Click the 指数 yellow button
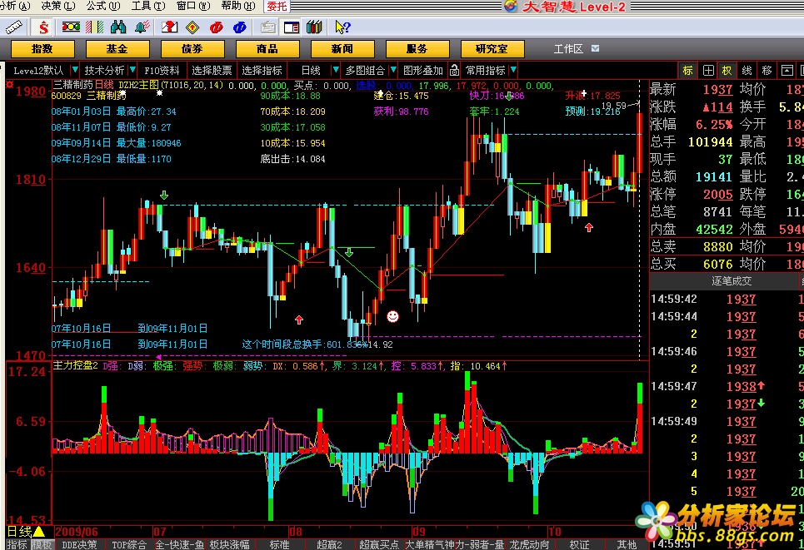Viewport: 804px width, 550px height. click(x=42, y=49)
